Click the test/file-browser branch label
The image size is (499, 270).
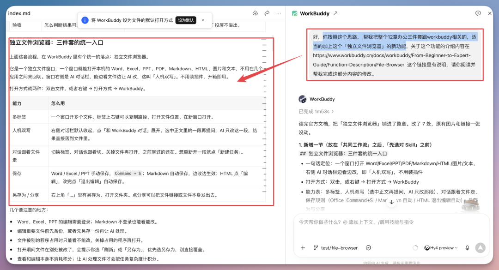339,248
